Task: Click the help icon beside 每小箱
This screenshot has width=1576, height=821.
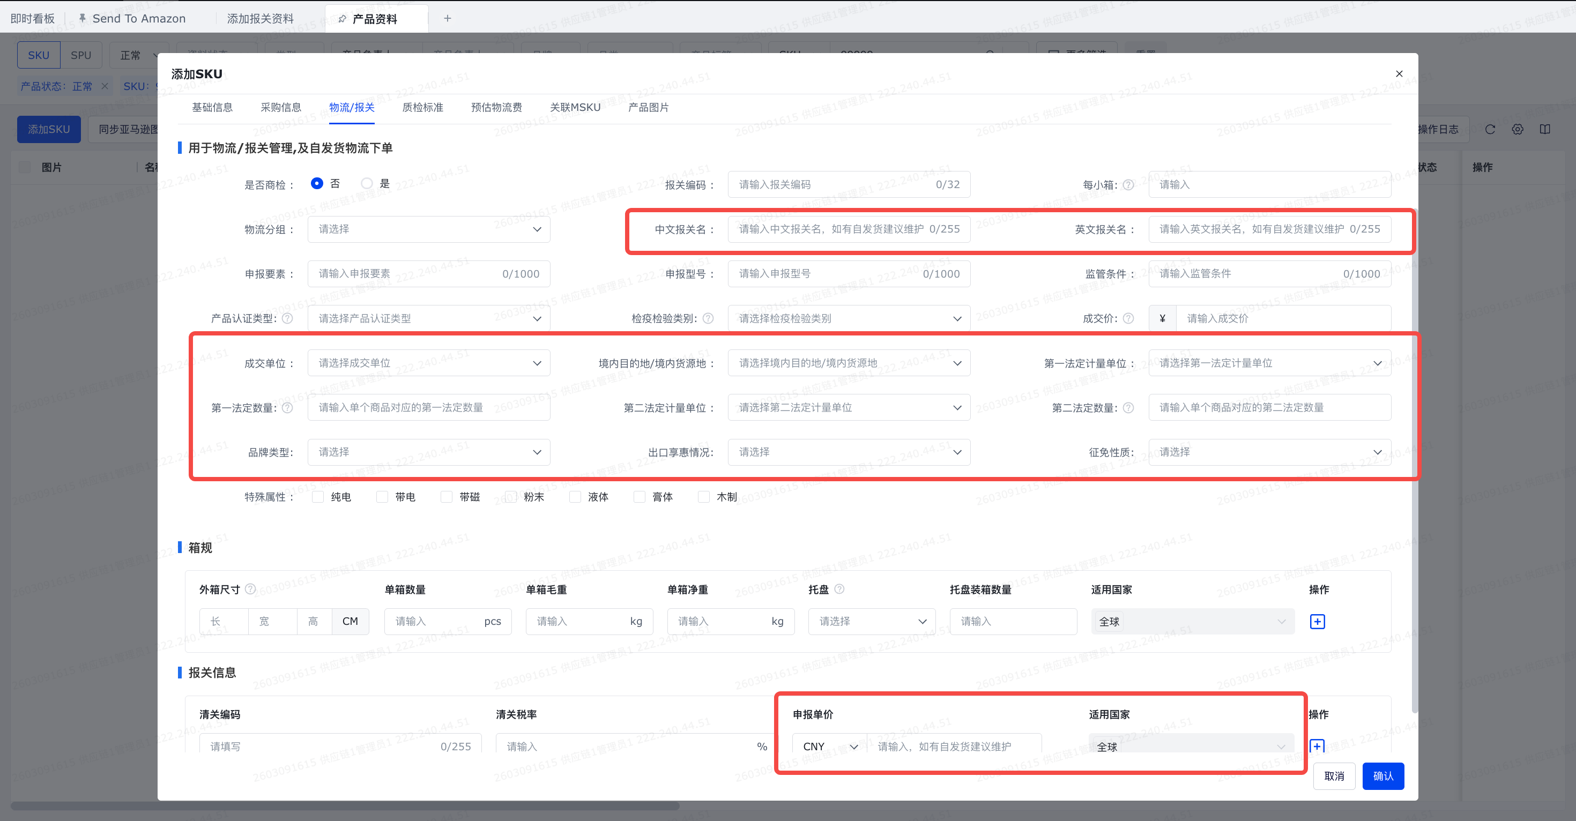Action: coord(1128,185)
